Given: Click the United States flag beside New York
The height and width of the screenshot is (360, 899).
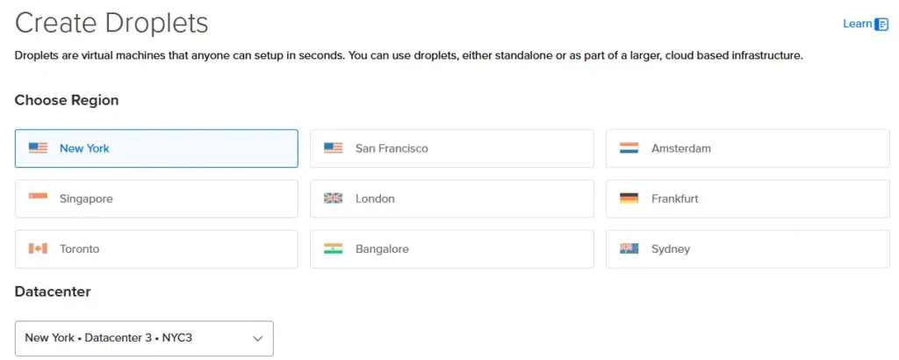Looking at the screenshot, I should (x=38, y=148).
